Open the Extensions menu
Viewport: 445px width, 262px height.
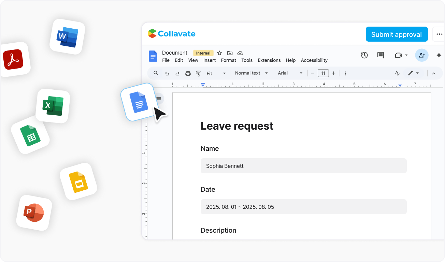click(269, 60)
